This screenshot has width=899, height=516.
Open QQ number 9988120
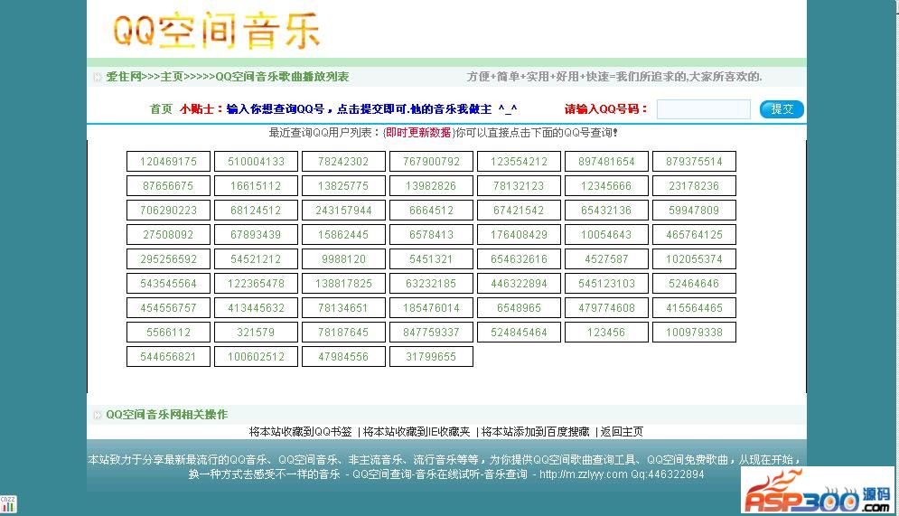[344, 259]
